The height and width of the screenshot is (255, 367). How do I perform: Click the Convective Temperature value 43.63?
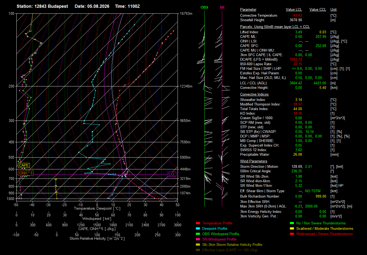298,16
